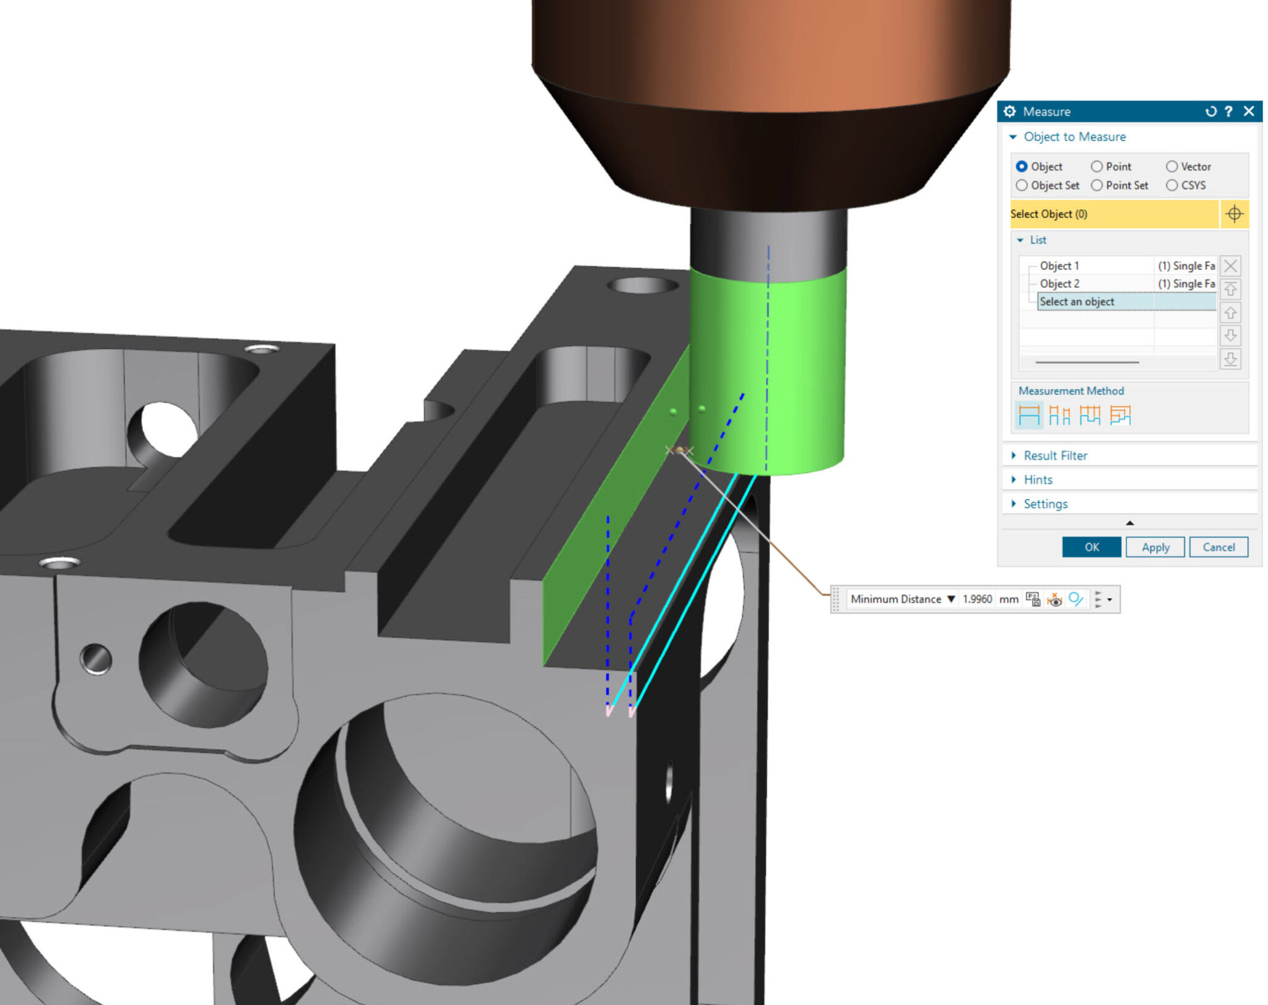The image size is (1268, 1005).
Task: Click the point dialog crosshair beside Select Object
Action: click(x=1235, y=214)
